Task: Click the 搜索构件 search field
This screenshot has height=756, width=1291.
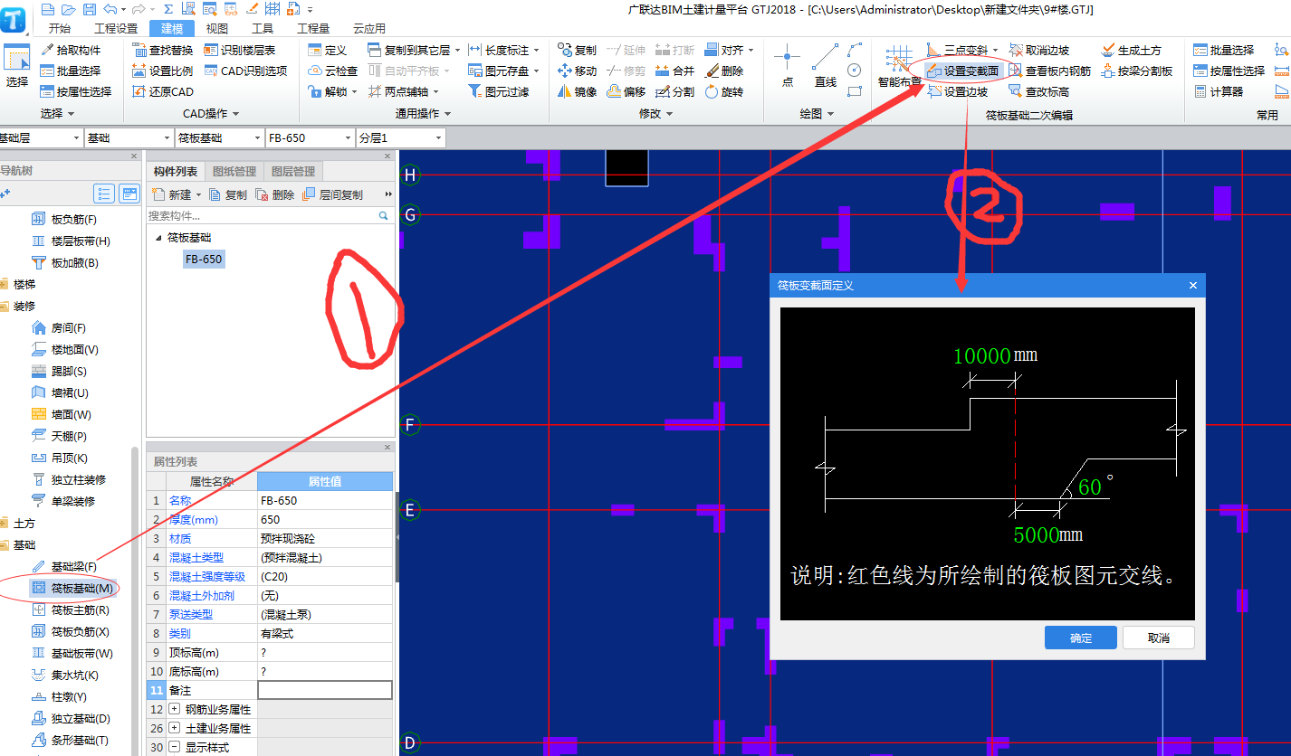Action: click(x=263, y=216)
